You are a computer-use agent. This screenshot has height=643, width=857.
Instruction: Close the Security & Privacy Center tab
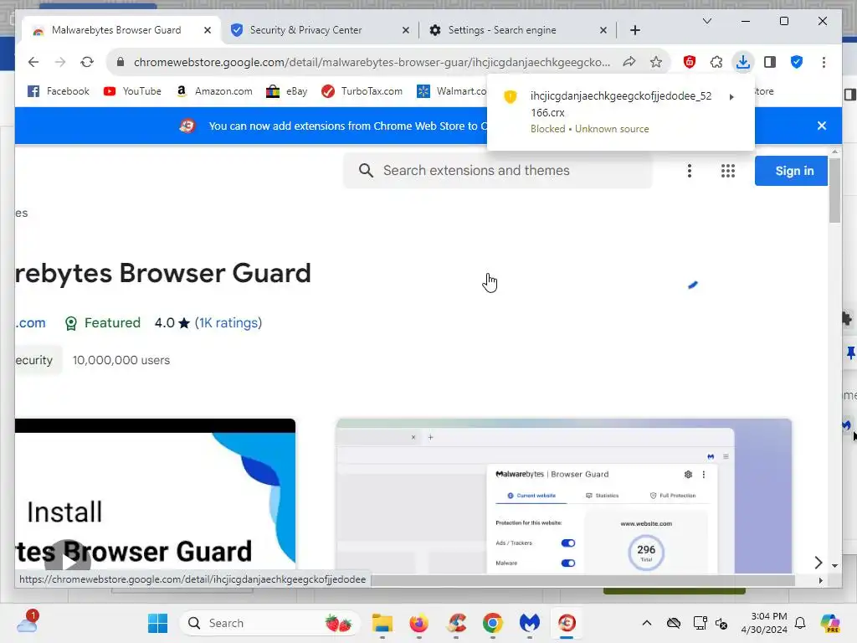coord(406,30)
